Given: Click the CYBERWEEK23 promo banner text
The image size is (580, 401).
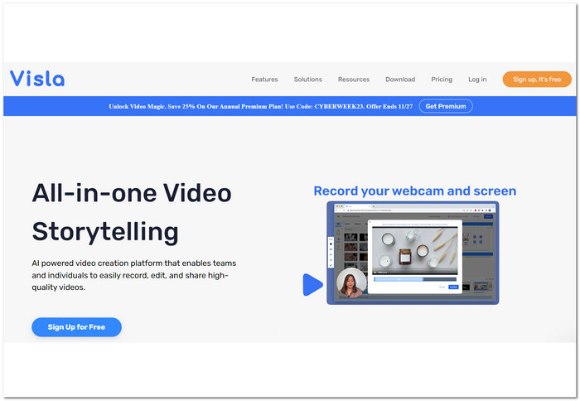Looking at the screenshot, I should click(260, 106).
